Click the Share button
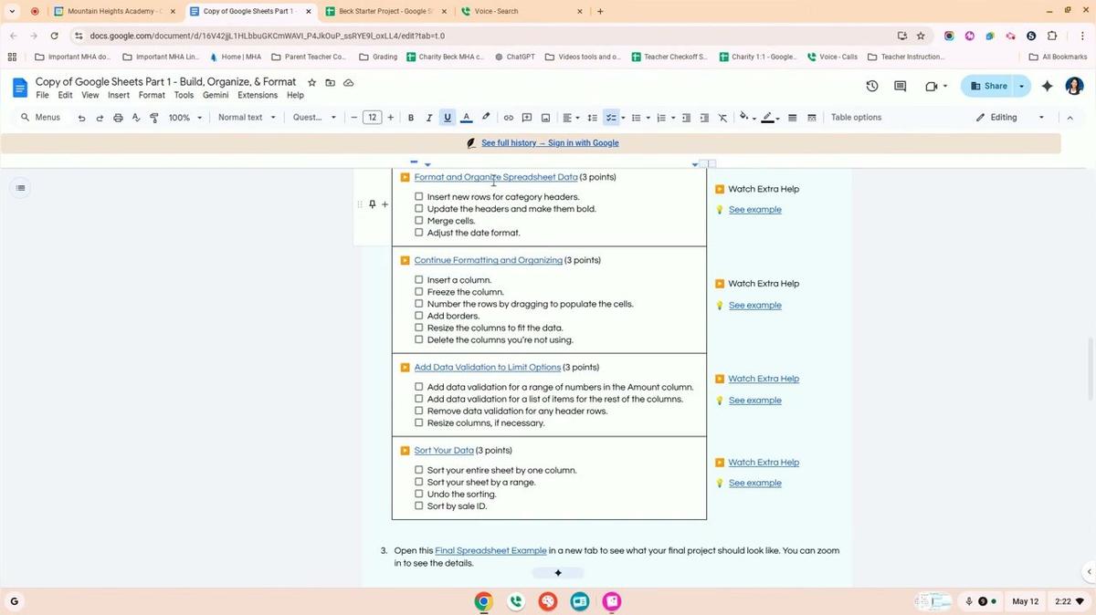Screen dimensions: 1096x615 click(988, 86)
